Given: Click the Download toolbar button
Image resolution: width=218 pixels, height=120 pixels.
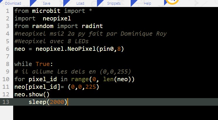Looking at the screenshot, I should point(13,3).
